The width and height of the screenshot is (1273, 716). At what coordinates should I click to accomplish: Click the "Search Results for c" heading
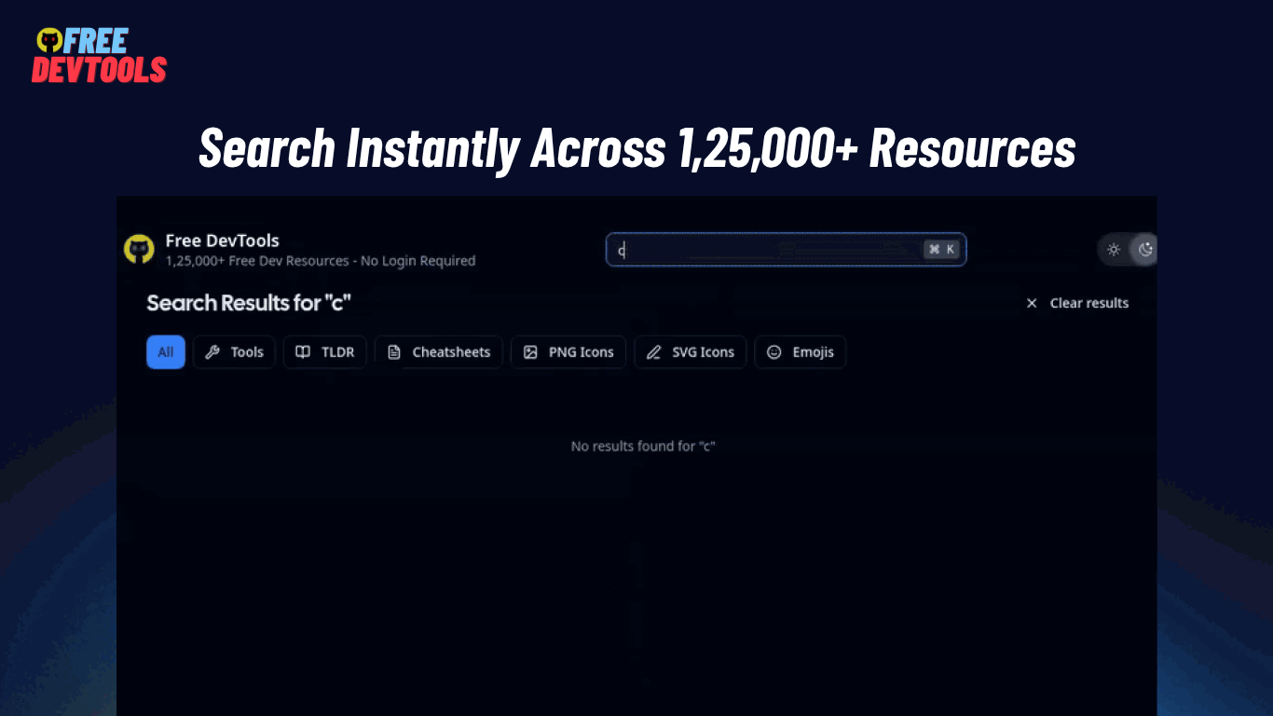249,303
